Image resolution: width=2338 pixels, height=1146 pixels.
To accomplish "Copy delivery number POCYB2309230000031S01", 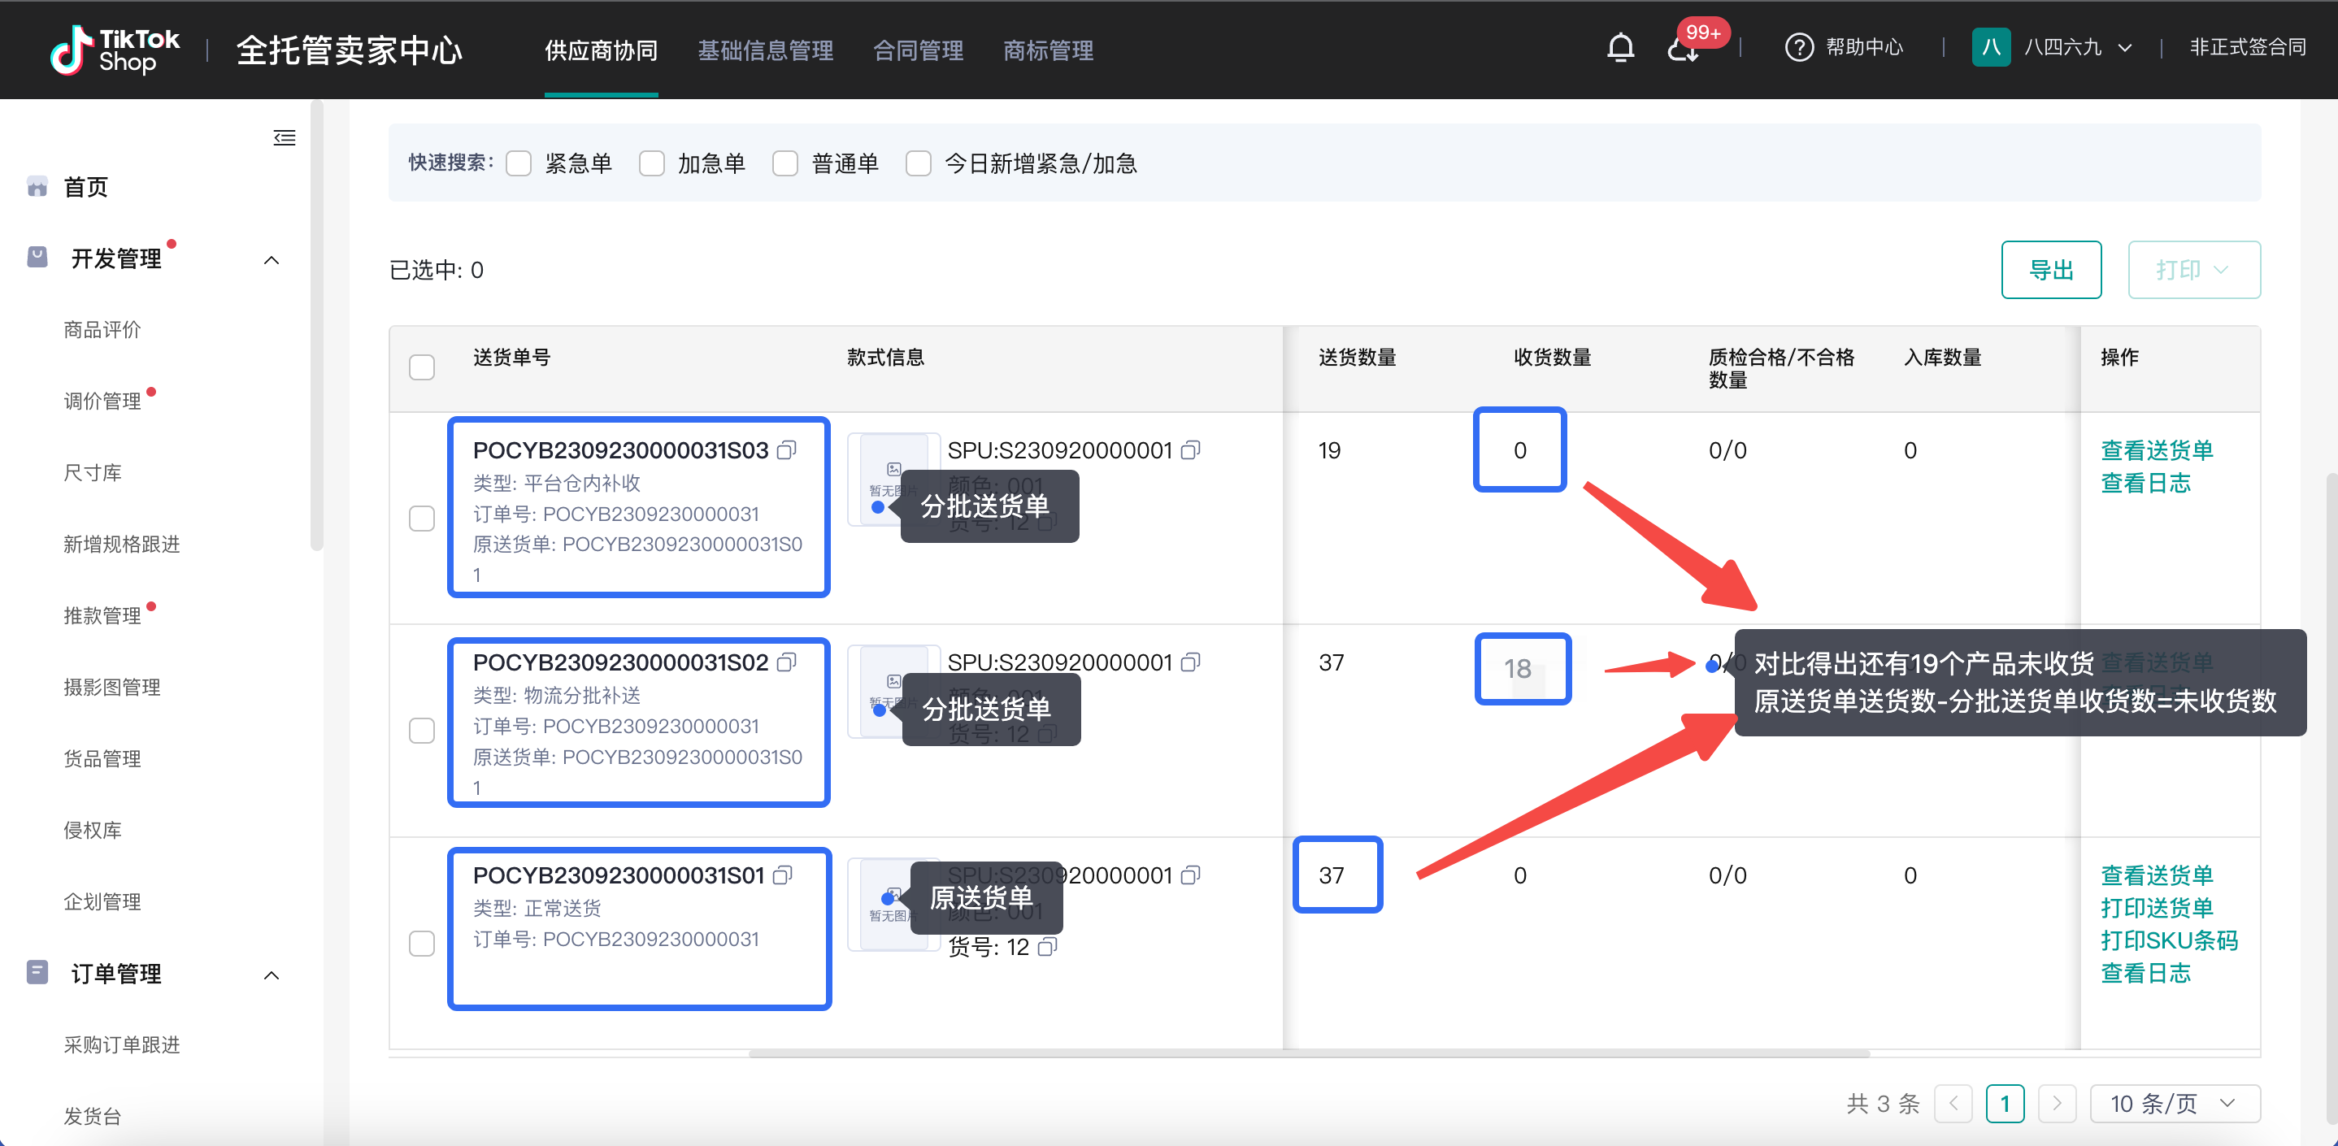I will point(782,875).
